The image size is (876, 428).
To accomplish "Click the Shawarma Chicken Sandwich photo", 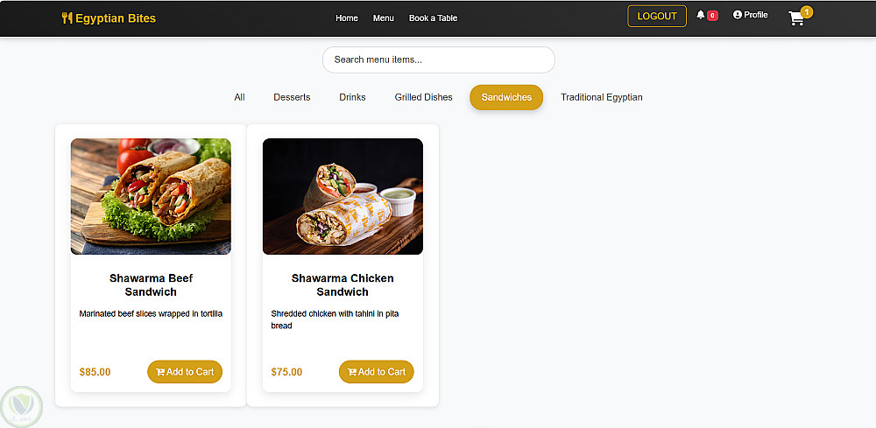I will [x=343, y=196].
